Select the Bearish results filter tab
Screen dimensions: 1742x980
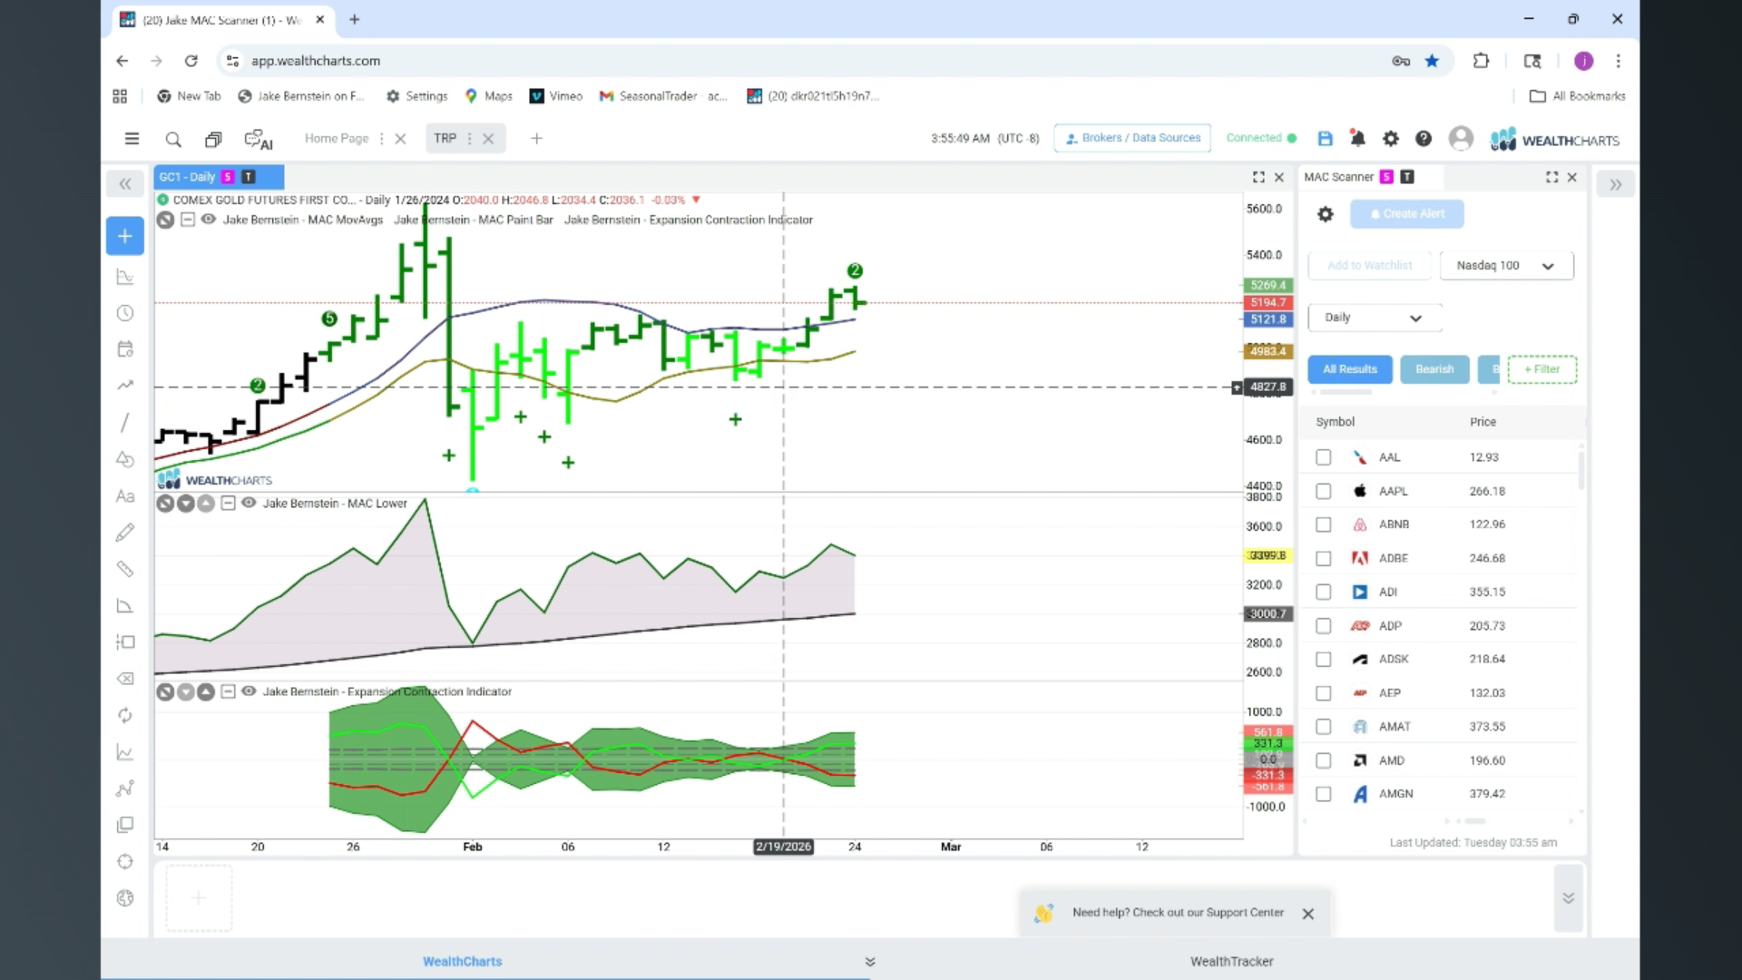1434,369
